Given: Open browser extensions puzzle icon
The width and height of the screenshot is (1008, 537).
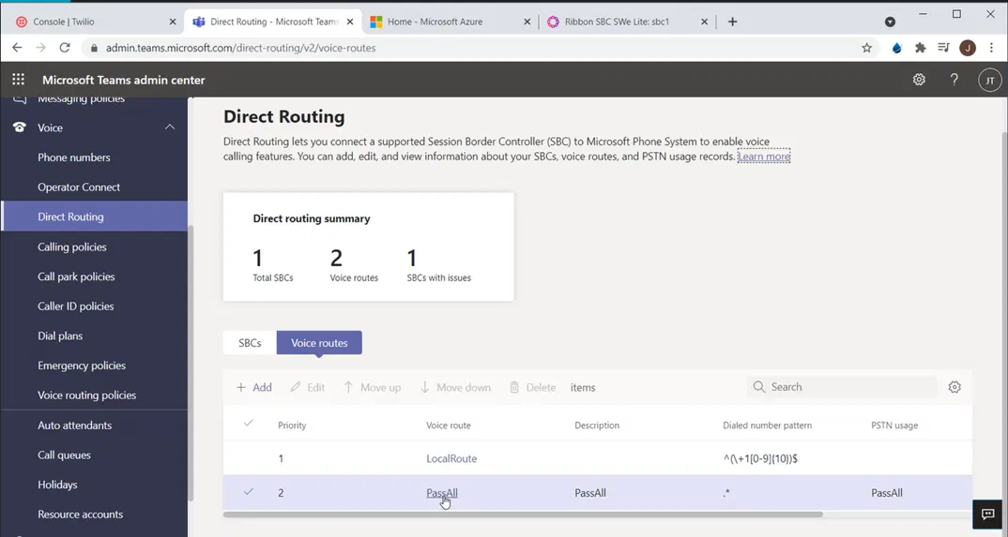Looking at the screenshot, I should 920,48.
